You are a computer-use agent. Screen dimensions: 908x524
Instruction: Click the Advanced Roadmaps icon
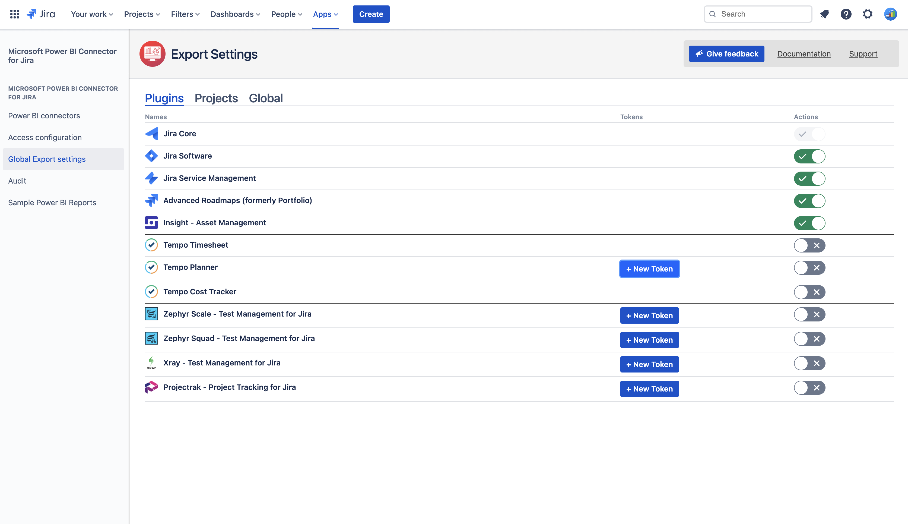(151, 200)
